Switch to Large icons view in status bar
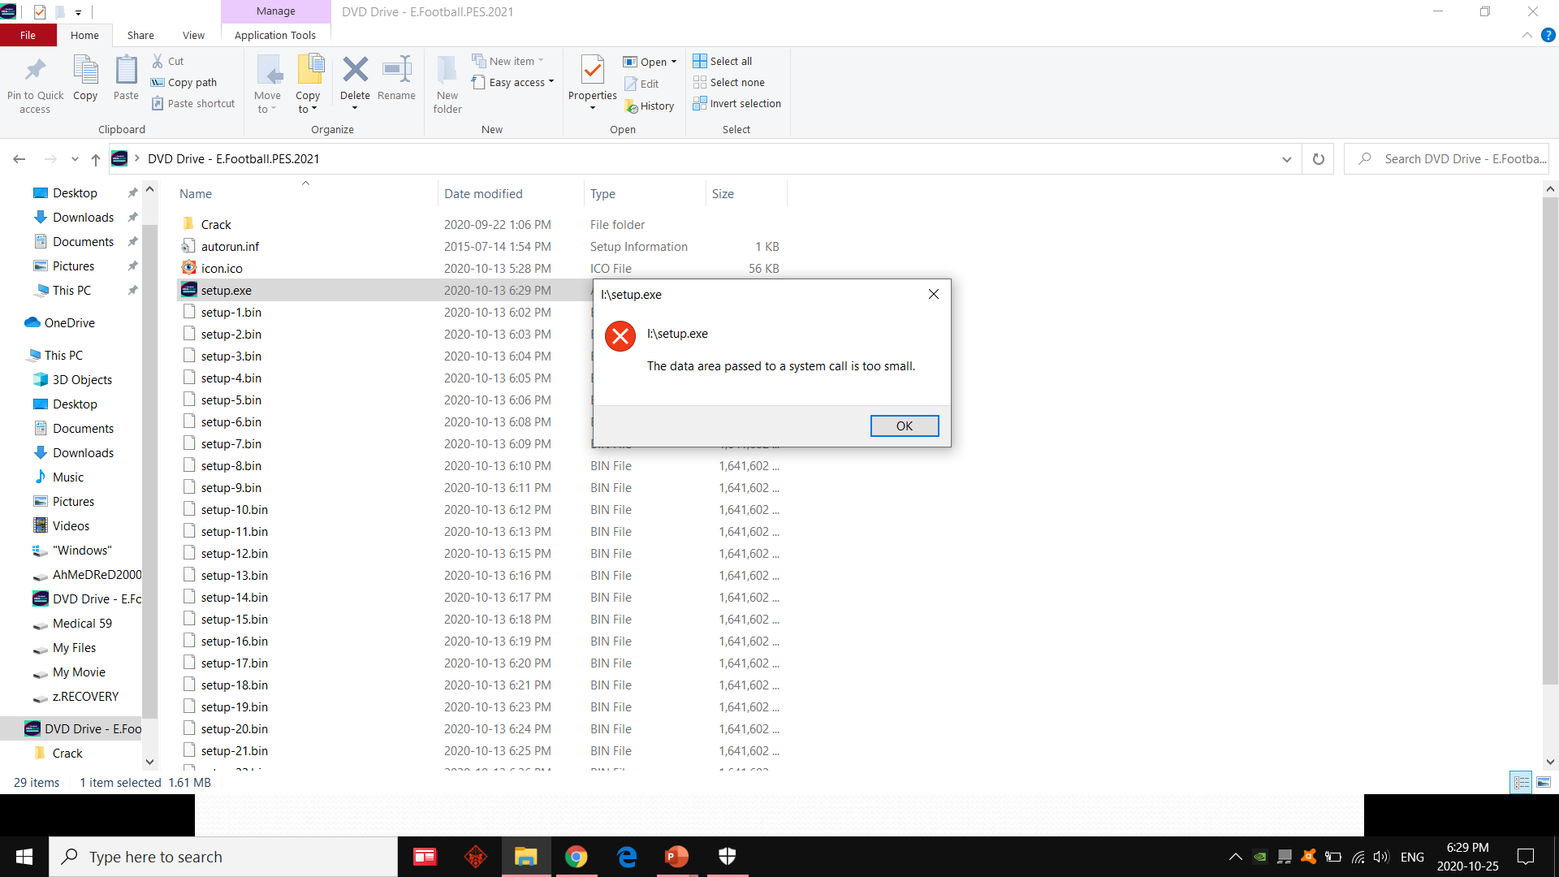This screenshot has height=877, width=1559. click(1544, 782)
